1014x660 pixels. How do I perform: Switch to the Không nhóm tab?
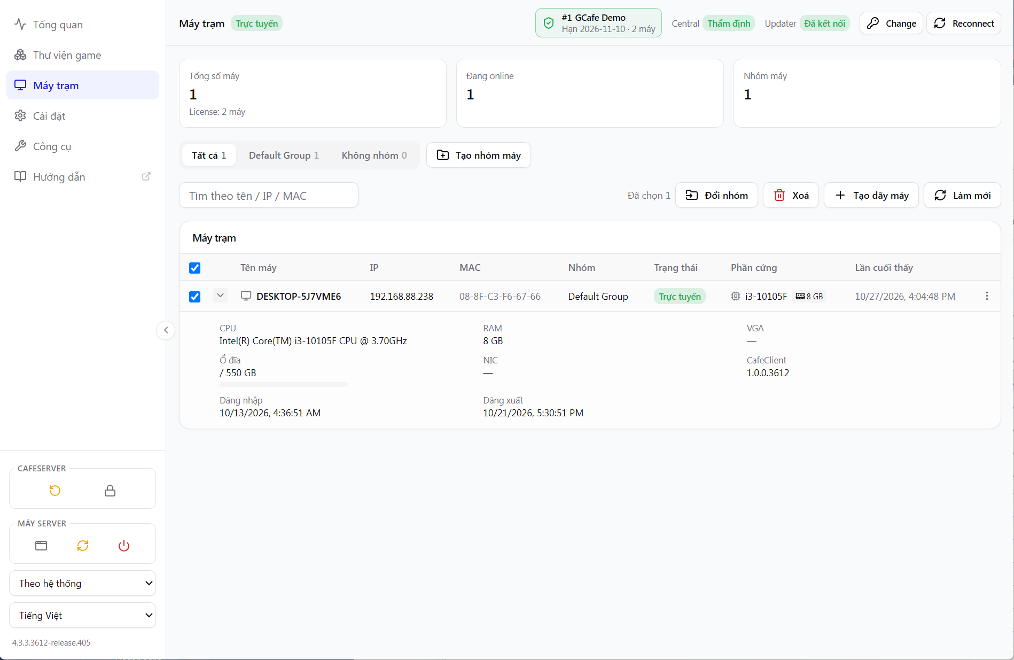(x=374, y=156)
